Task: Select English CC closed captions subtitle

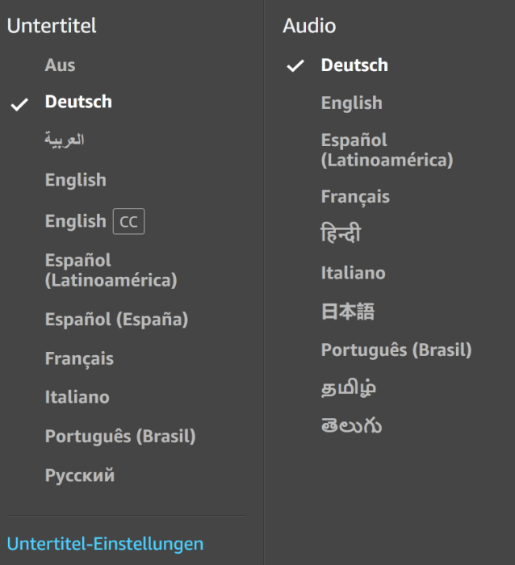Action: (94, 221)
